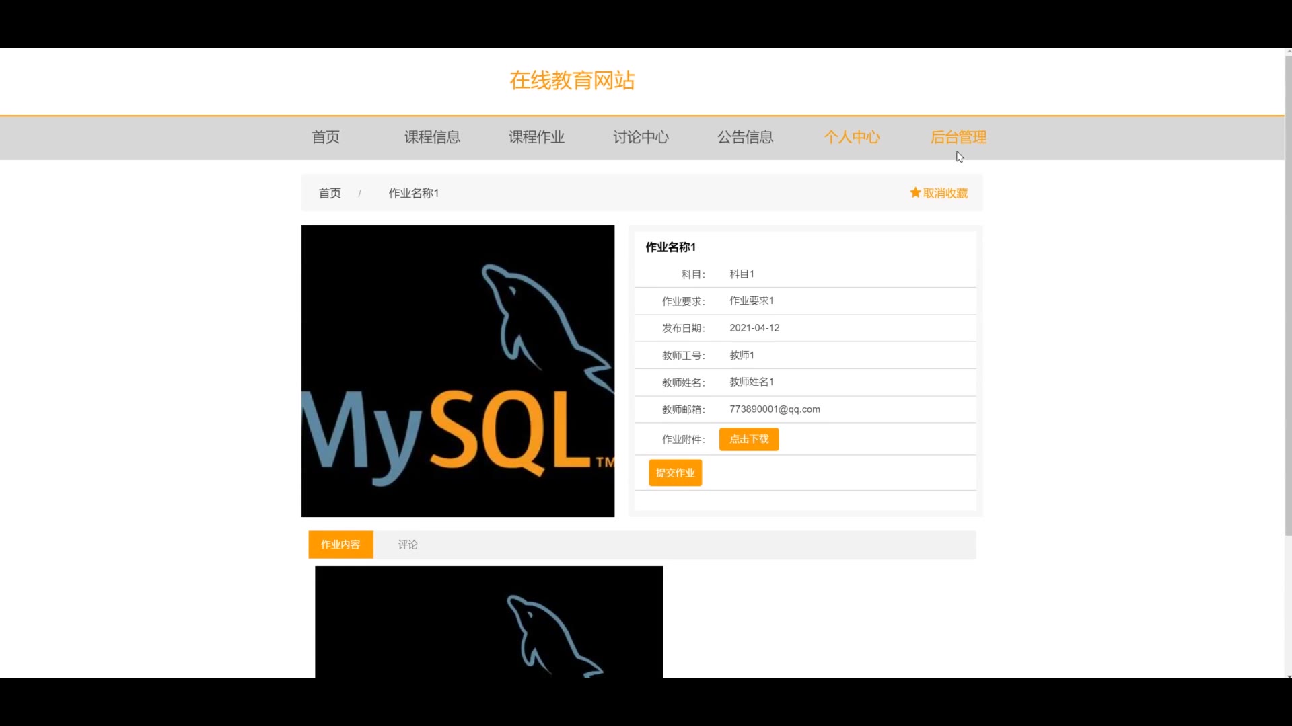1292x726 pixels.
Task: Switch to the 作业内容 tab
Action: click(340, 544)
